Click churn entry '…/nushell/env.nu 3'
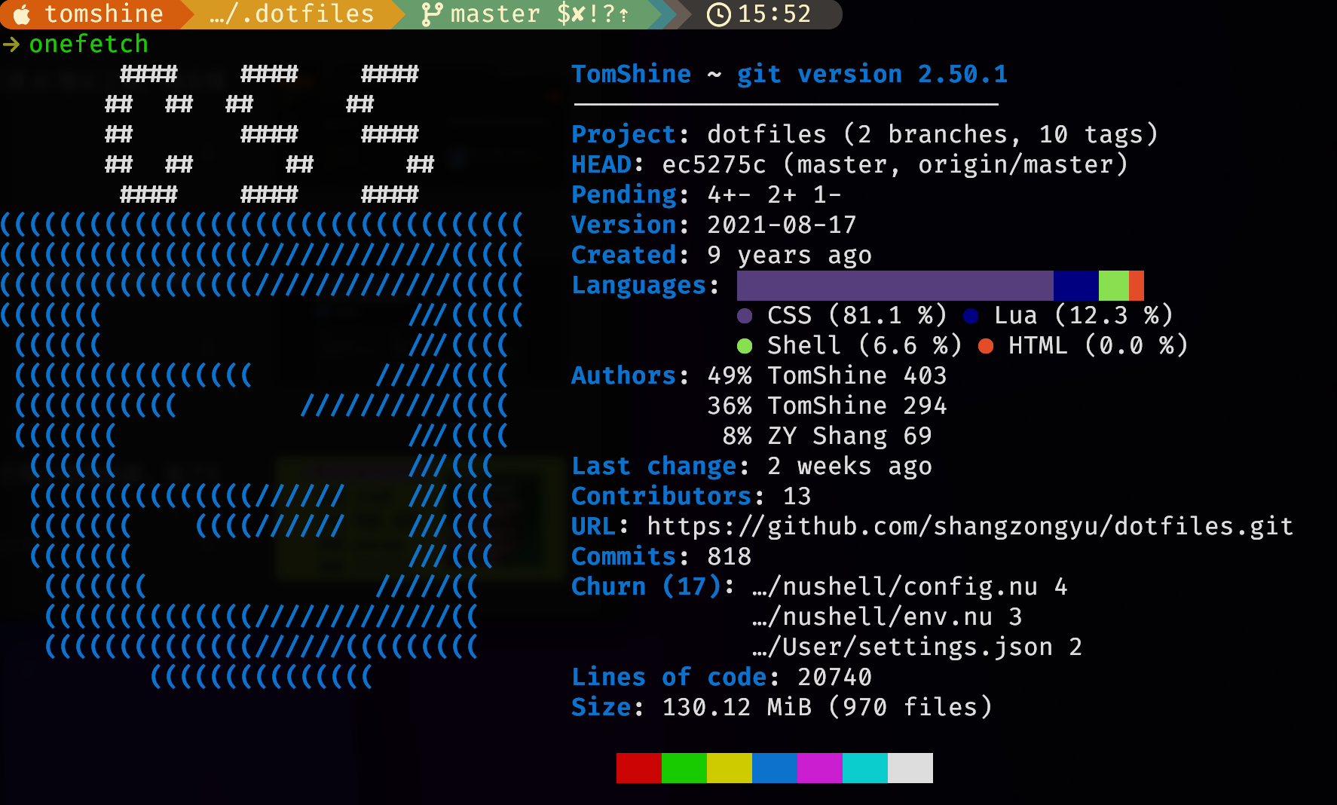The height and width of the screenshot is (805, 1337). (887, 617)
